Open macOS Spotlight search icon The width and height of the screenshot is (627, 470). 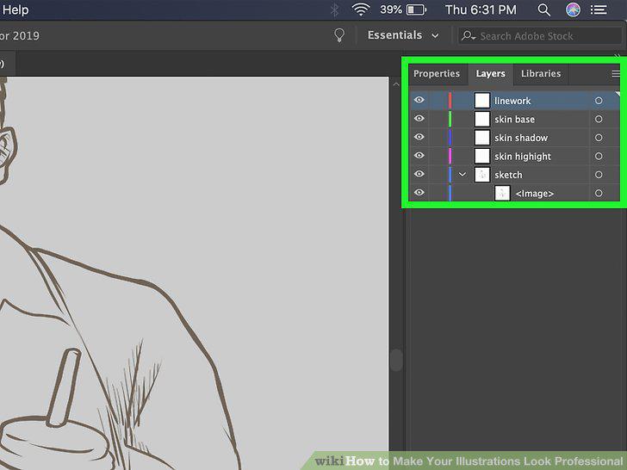click(x=543, y=9)
